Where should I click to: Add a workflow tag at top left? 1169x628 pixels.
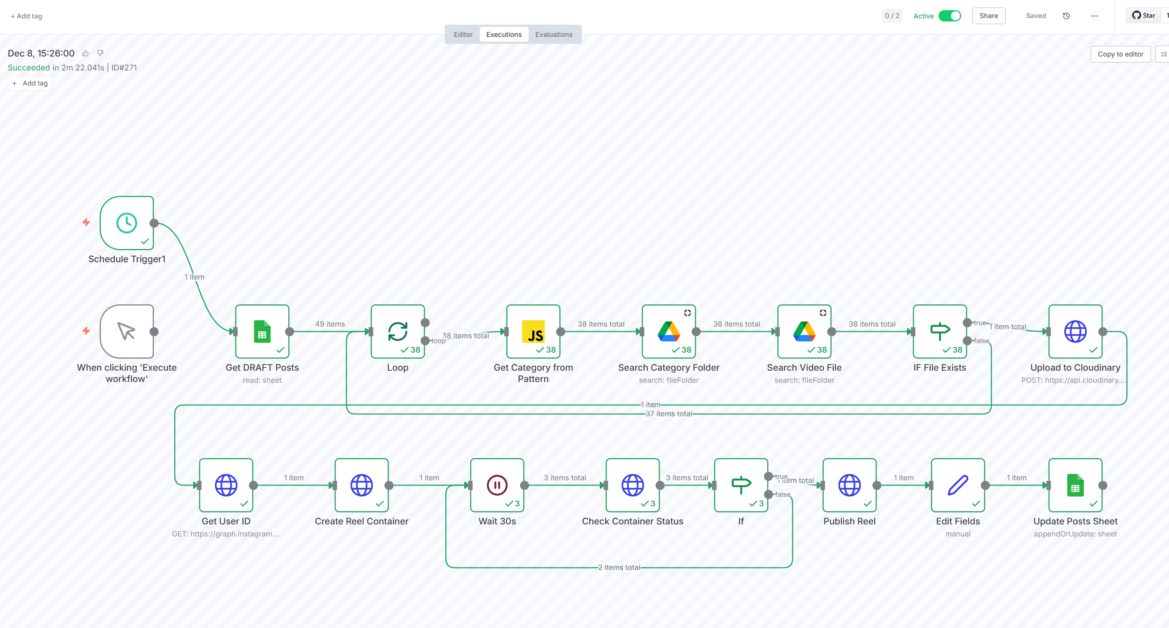click(x=26, y=16)
